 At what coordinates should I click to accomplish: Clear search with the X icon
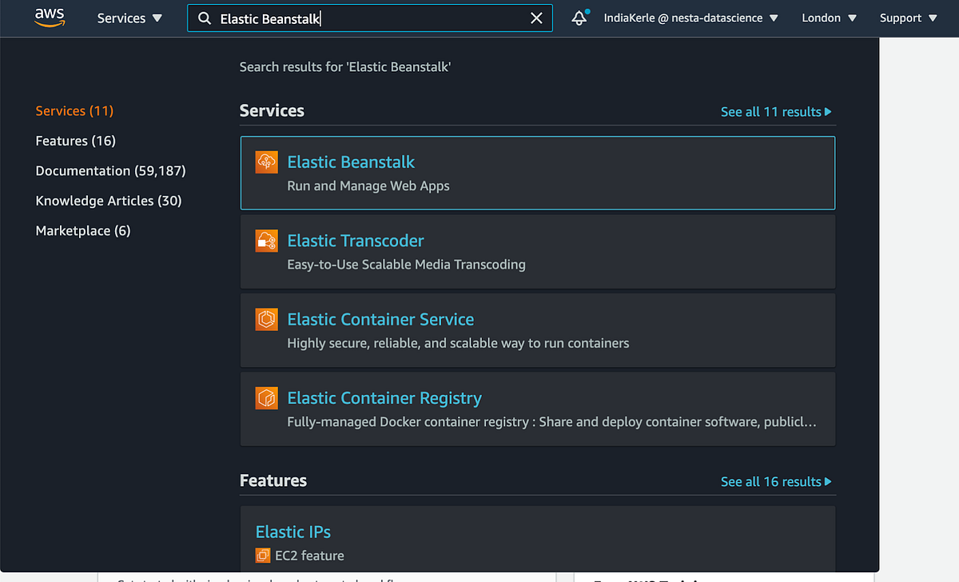point(536,18)
